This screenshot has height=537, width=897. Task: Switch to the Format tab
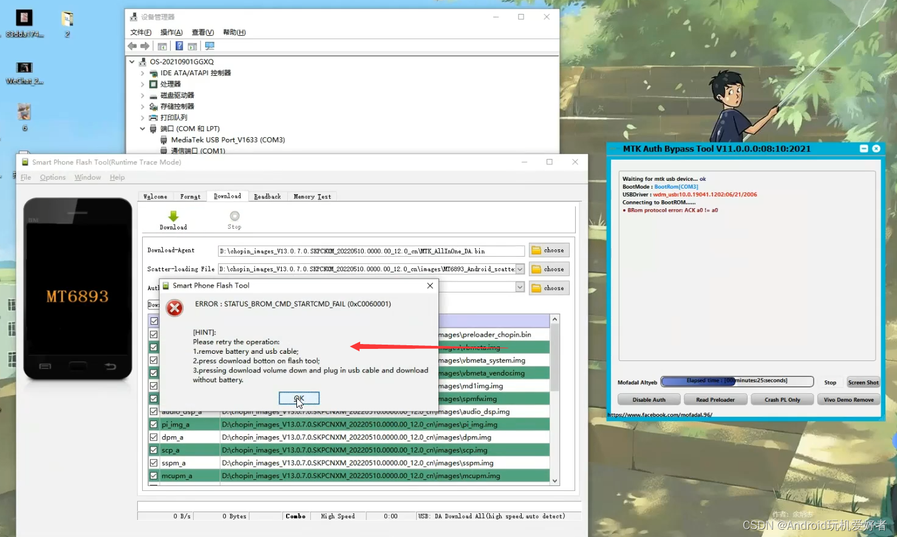tap(190, 197)
